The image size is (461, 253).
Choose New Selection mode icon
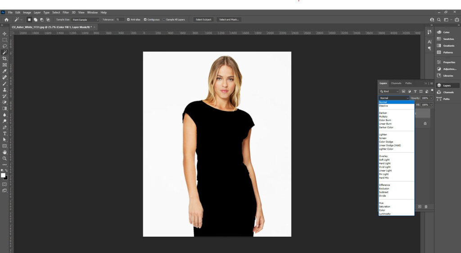[29, 20]
